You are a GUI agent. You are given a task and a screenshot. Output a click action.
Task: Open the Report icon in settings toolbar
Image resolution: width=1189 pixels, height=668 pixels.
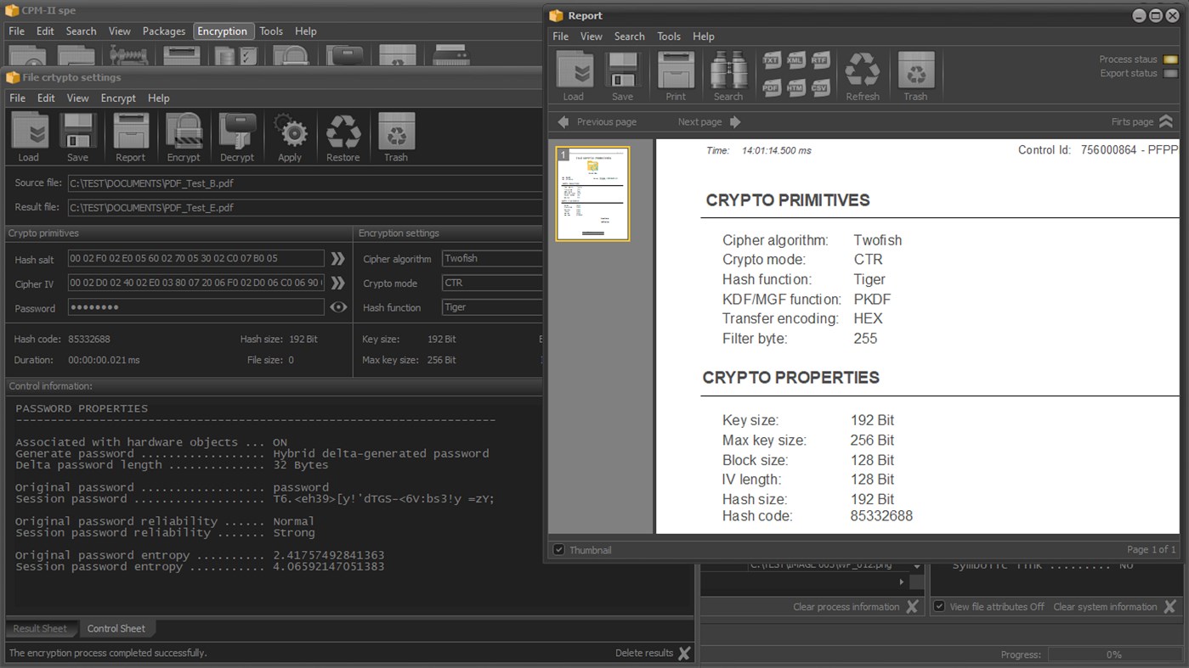[x=130, y=136]
